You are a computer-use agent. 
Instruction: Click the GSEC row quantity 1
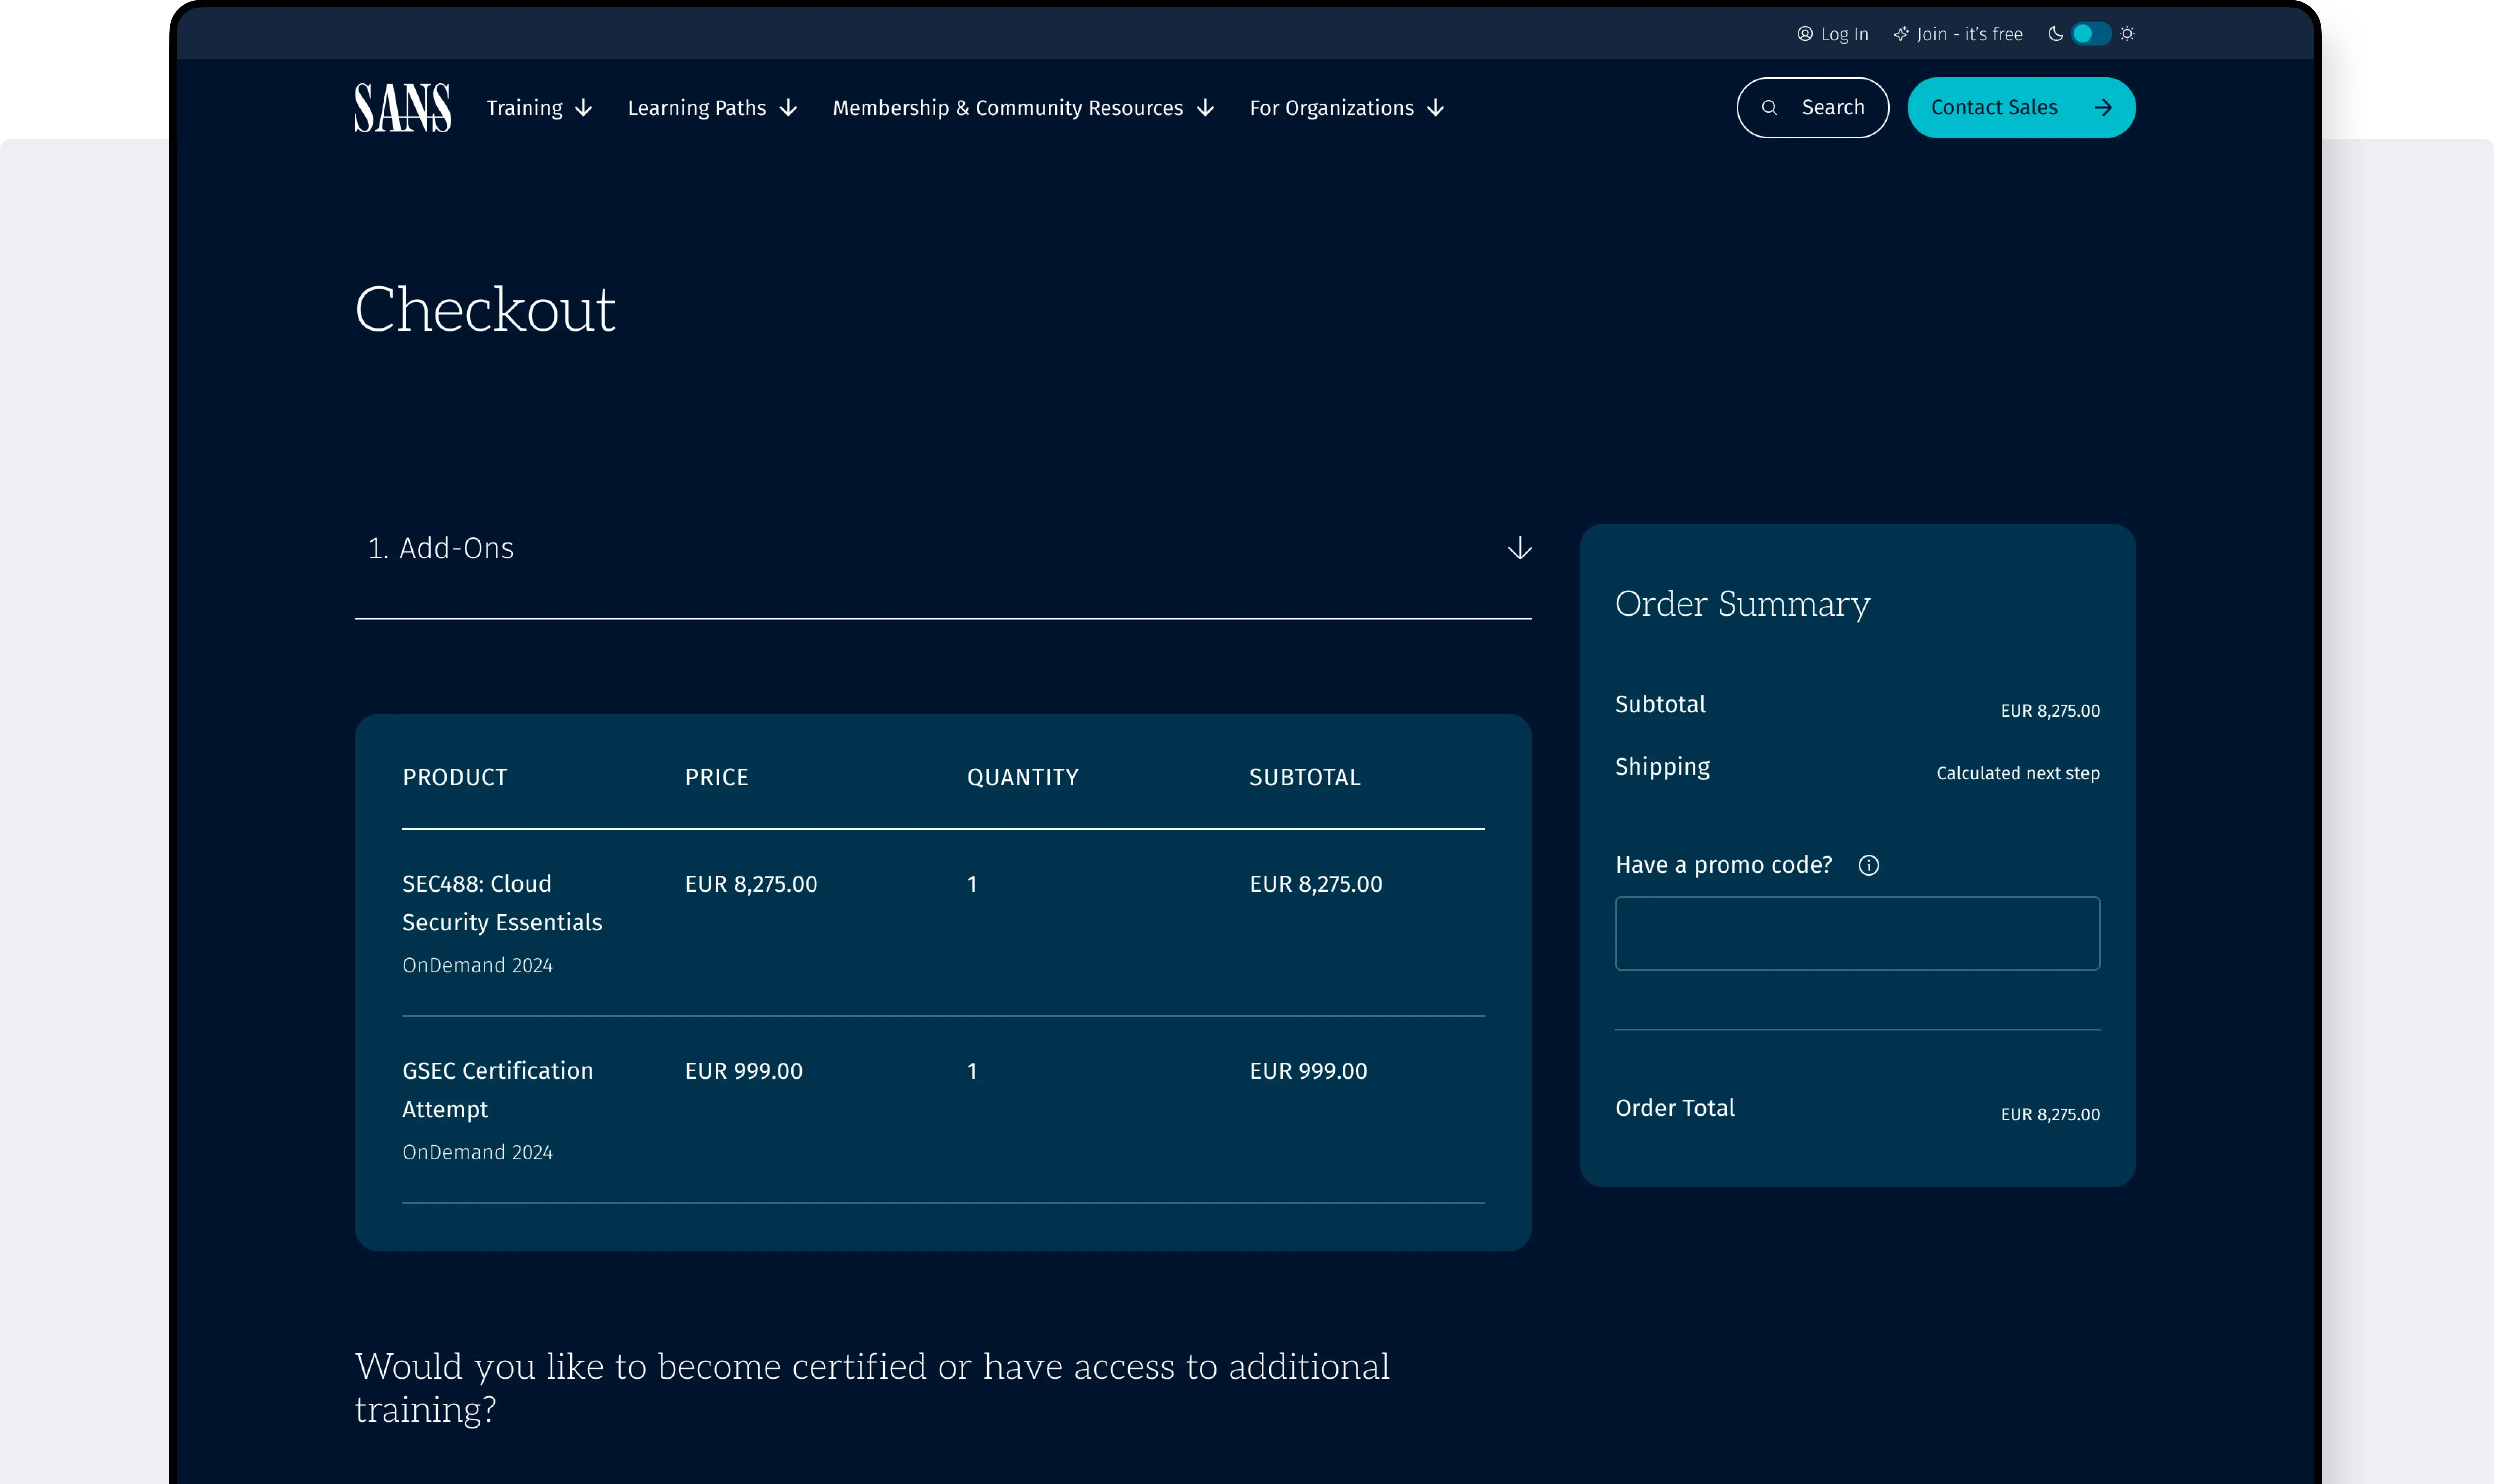click(971, 1071)
